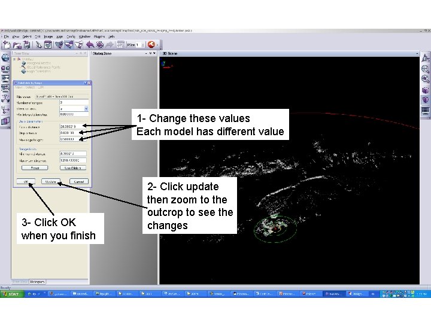Click the Cancel button in dialog

[x=79, y=182]
